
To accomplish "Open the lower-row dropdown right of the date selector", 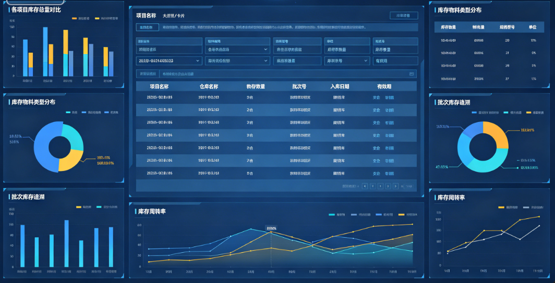I will tap(237, 61).
